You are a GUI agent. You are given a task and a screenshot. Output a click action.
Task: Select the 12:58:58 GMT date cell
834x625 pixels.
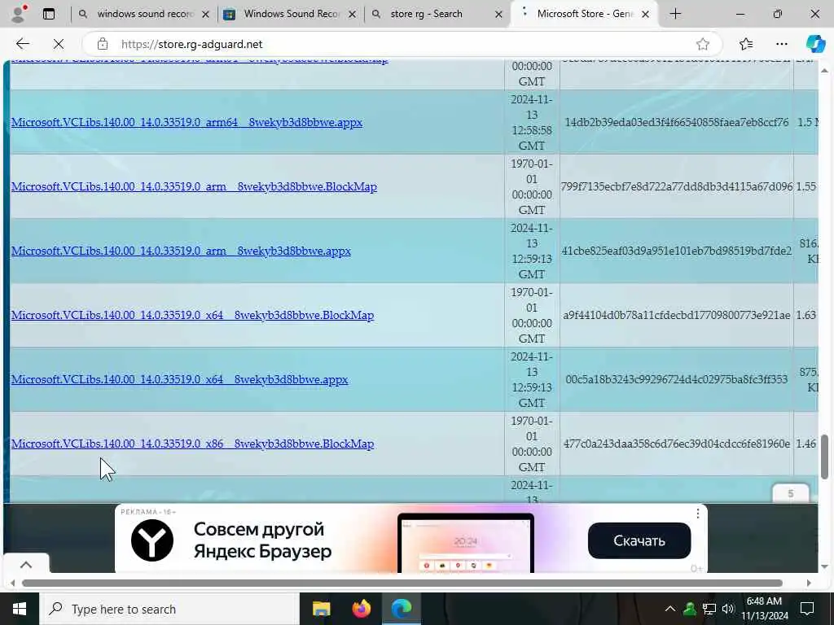(532, 122)
